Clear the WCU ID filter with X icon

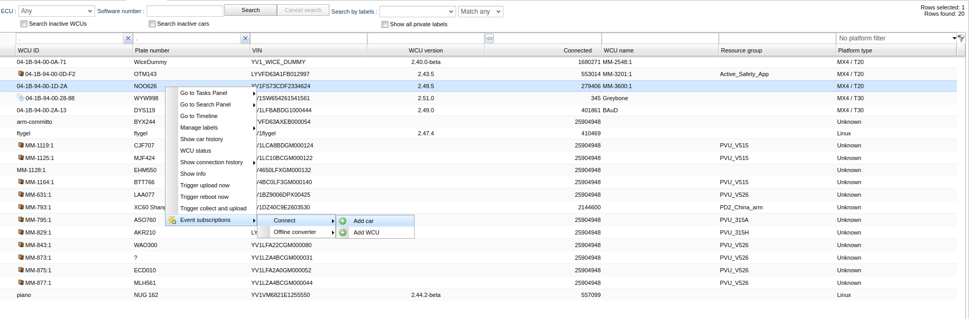pos(128,38)
